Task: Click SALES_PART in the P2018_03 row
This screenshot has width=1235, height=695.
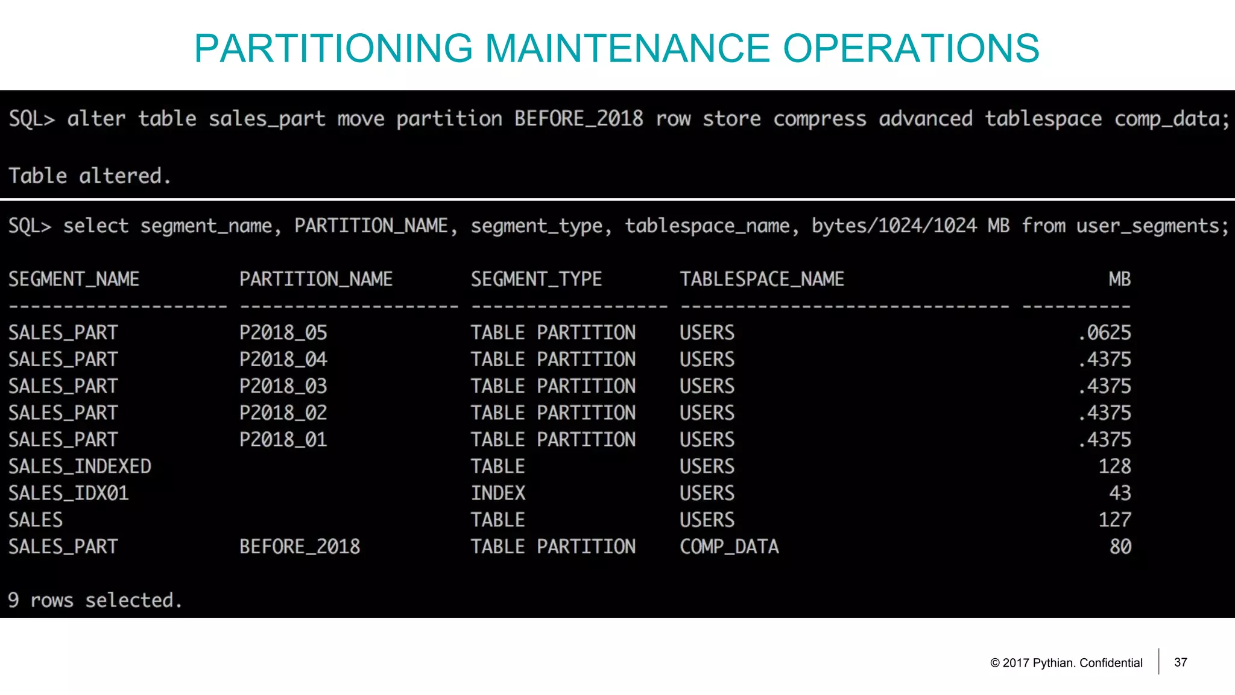Action: pyautogui.click(x=63, y=386)
